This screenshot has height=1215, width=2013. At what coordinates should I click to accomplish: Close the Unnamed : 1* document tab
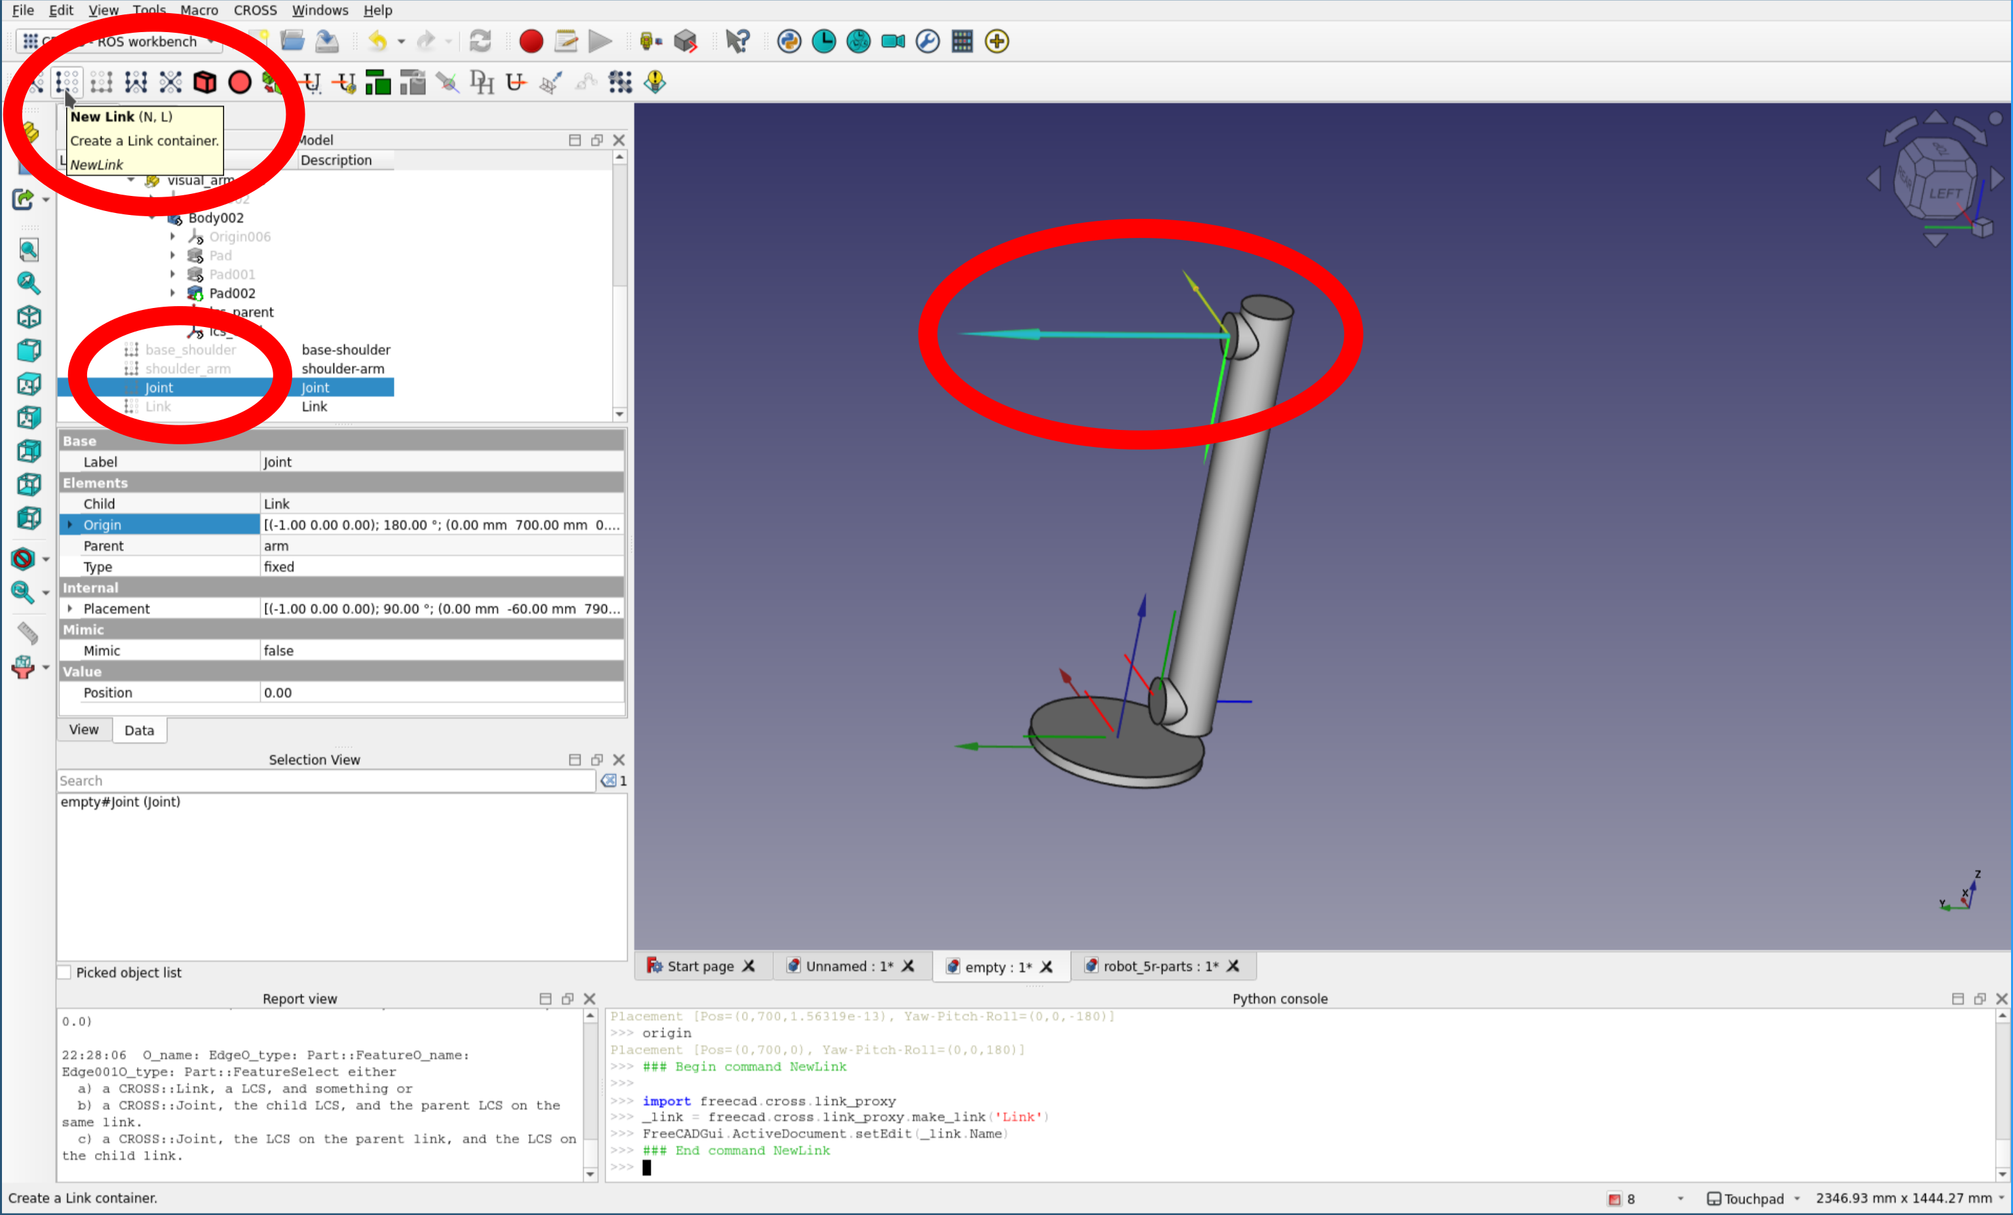908,966
